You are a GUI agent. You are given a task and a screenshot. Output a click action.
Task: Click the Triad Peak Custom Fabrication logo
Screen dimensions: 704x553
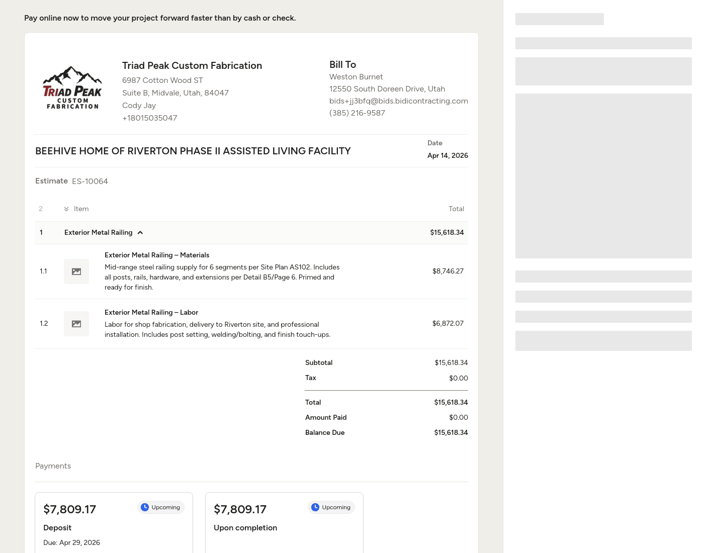(72, 88)
